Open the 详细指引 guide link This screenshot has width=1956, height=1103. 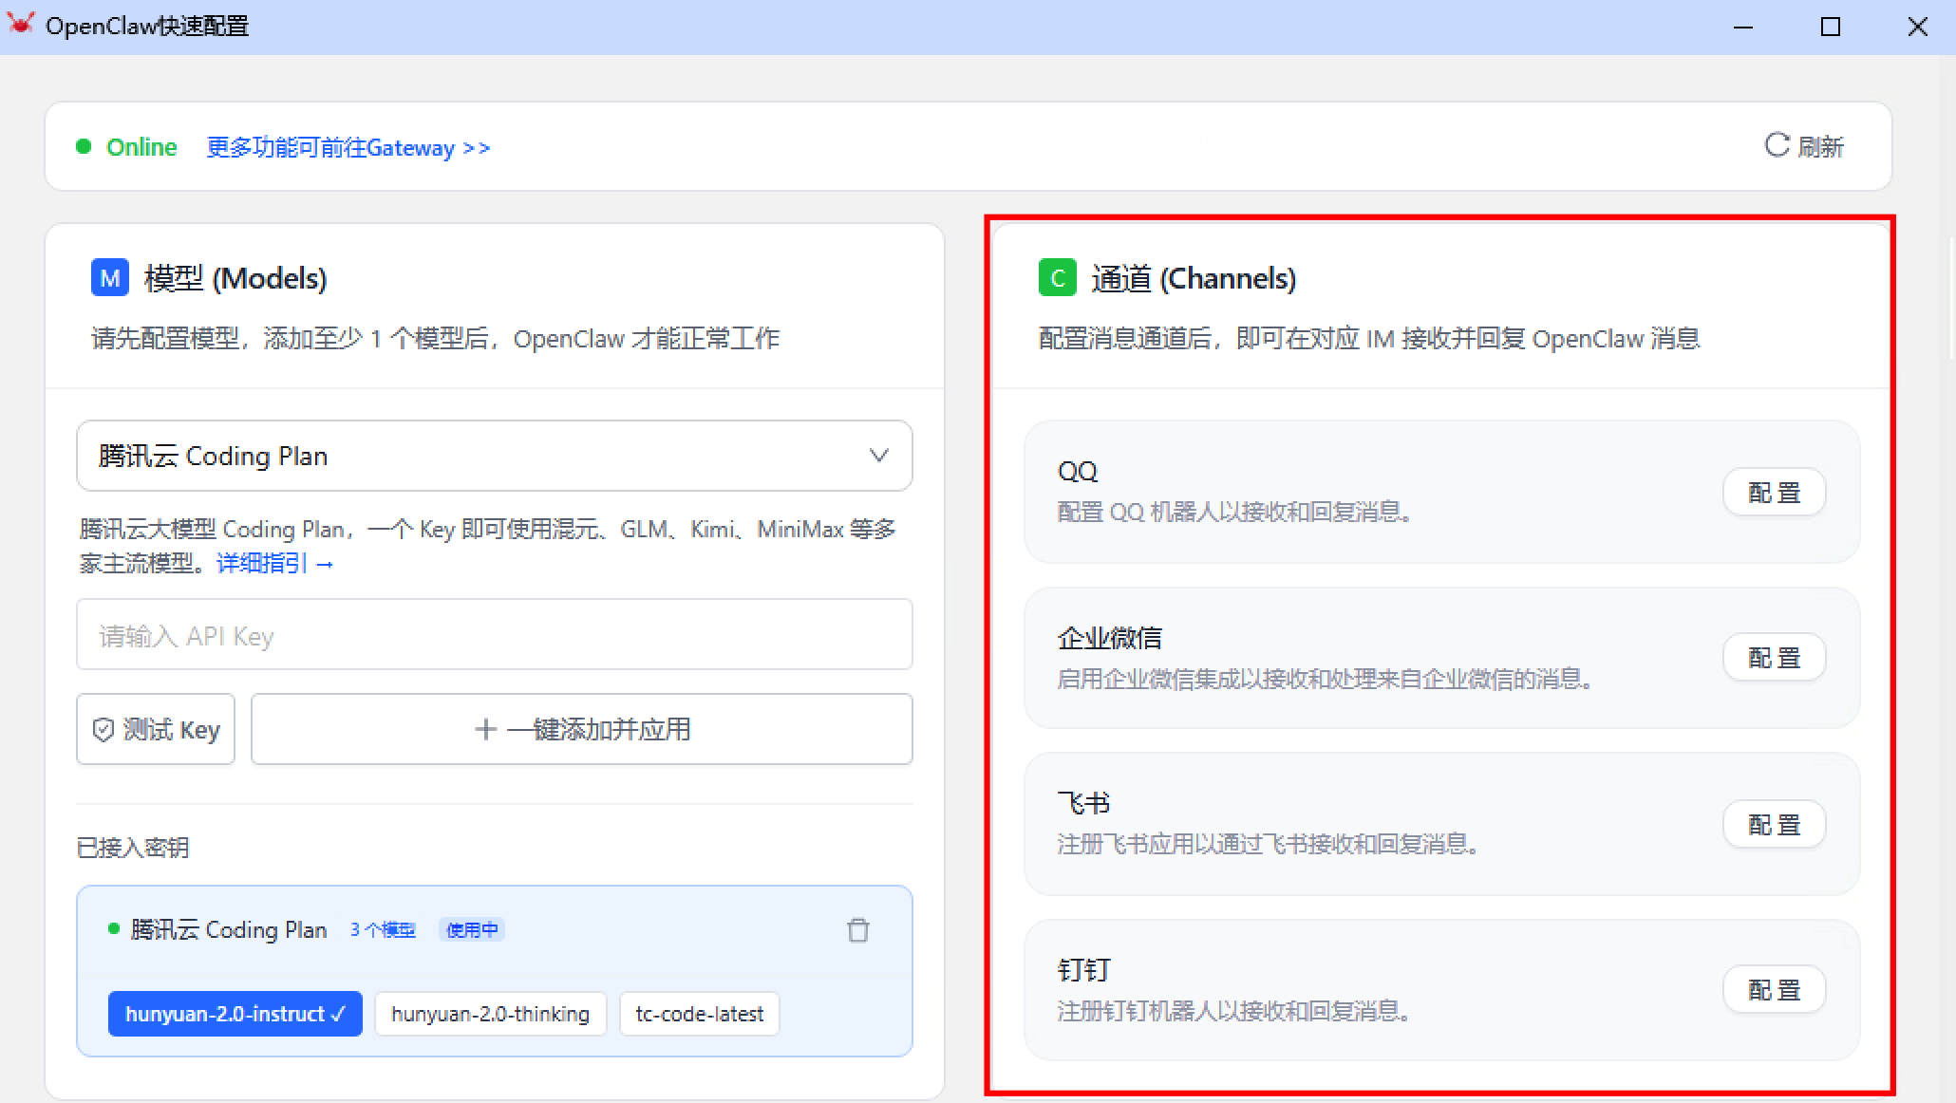click(x=274, y=564)
